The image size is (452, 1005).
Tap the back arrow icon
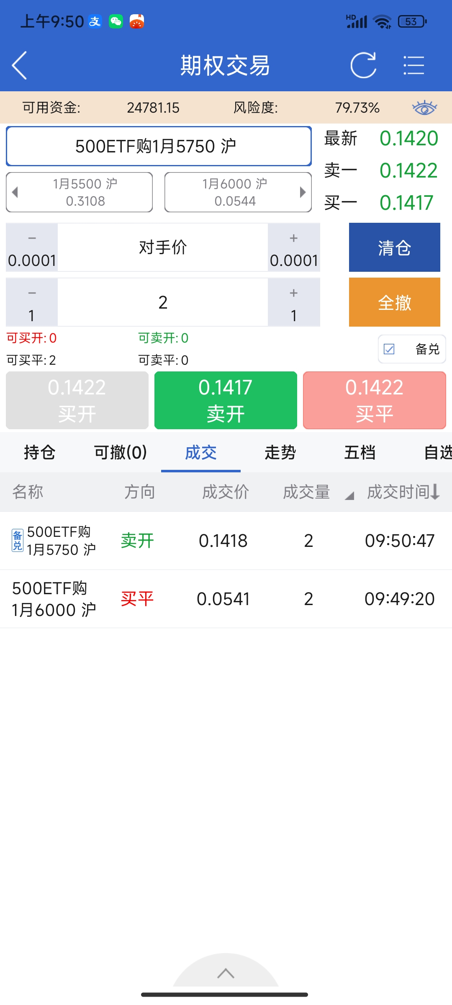click(x=20, y=65)
